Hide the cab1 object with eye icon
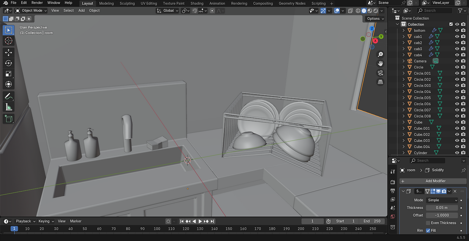 pos(457,37)
